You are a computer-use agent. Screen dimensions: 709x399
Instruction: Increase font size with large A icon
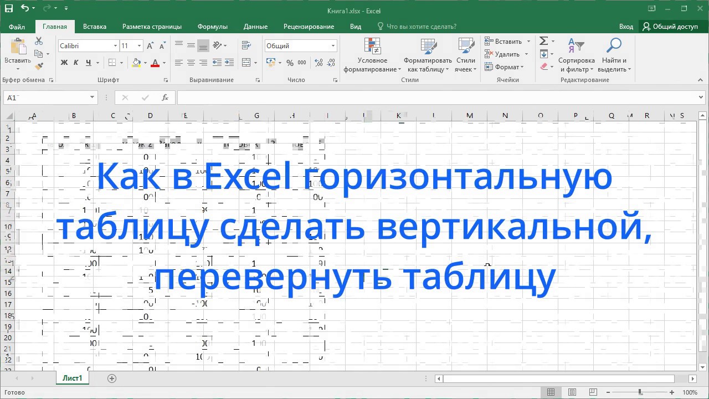coord(150,46)
